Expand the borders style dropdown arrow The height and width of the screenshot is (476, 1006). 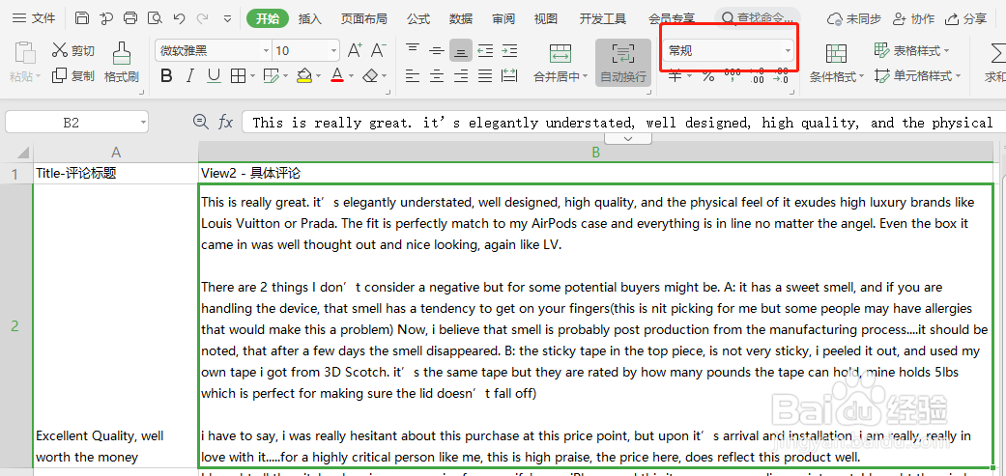point(252,76)
